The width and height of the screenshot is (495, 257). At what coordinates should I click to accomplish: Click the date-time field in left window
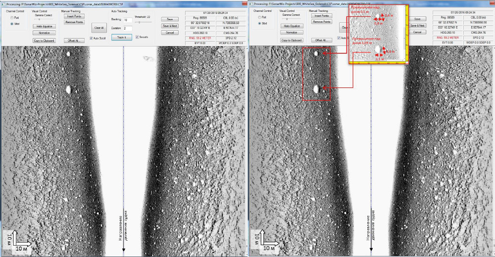point(214,13)
